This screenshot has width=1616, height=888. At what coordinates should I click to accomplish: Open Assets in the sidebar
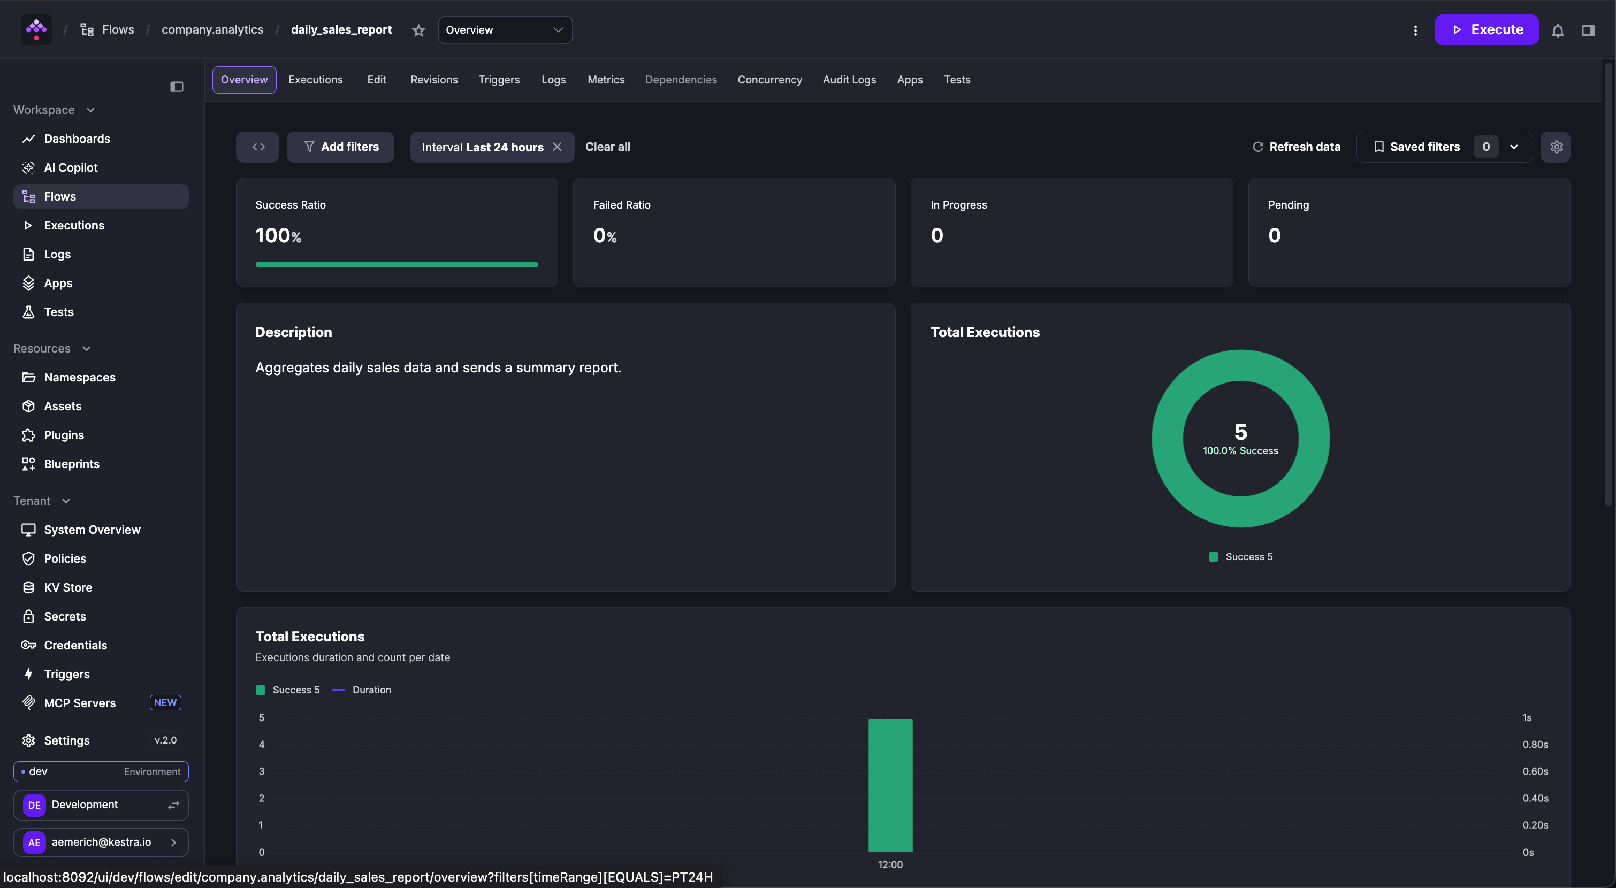coord(101,405)
